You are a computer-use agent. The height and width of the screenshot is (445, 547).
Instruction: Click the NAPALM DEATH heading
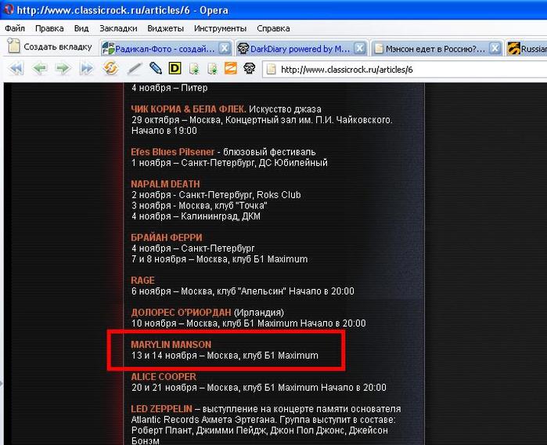(165, 184)
